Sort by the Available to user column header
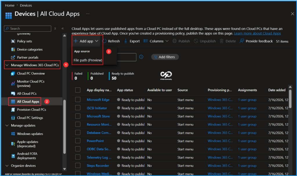Image resolution: width=297 pixels, height=176 pixels. (160, 90)
